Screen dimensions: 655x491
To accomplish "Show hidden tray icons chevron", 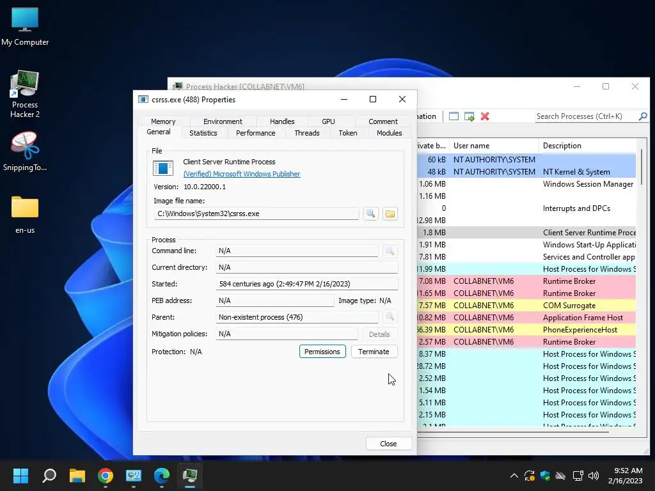I will click(x=514, y=476).
